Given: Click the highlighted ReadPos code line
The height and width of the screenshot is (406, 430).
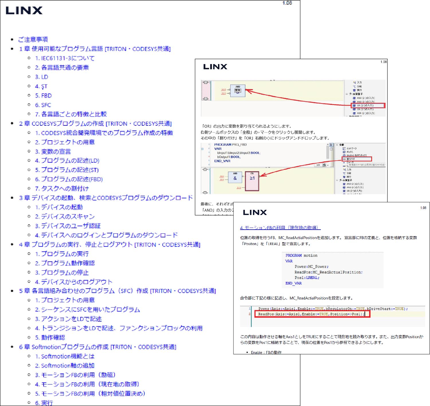Looking at the screenshot, I should tap(311, 314).
